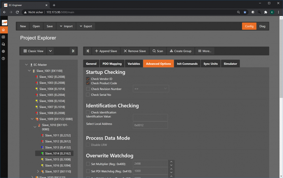Bookmark this page with the star icon
This screenshot has height=178, width=283.
(245, 12)
